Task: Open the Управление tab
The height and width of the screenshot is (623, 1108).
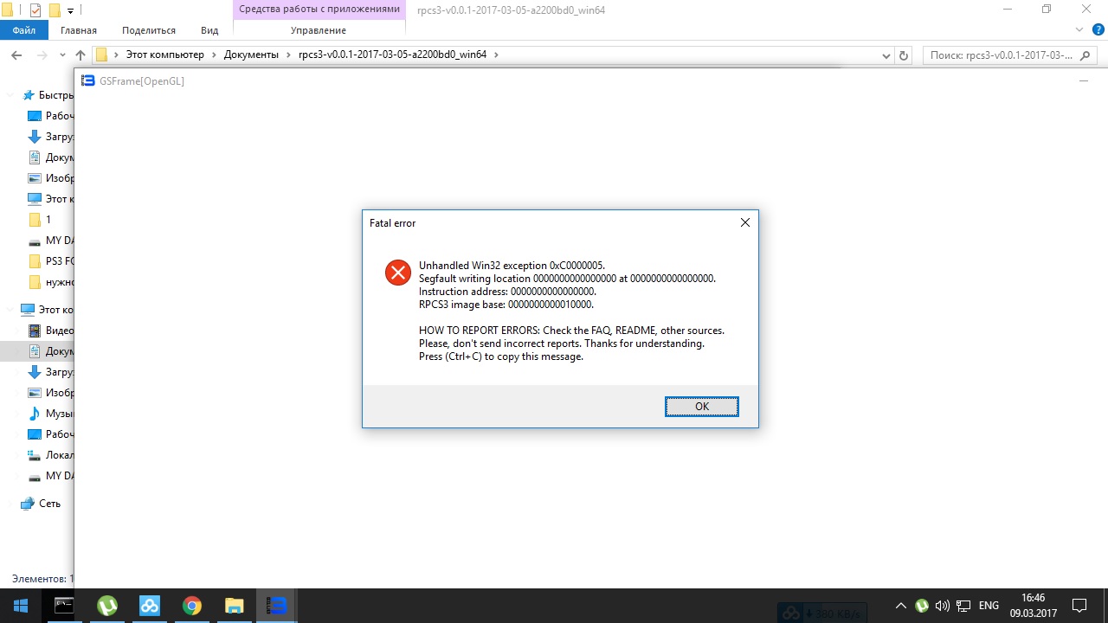Action: coord(319,30)
